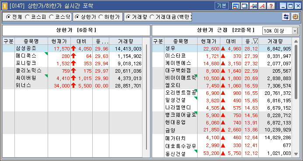
Task: Click right table 거래량 column header
Action: (275, 41)
